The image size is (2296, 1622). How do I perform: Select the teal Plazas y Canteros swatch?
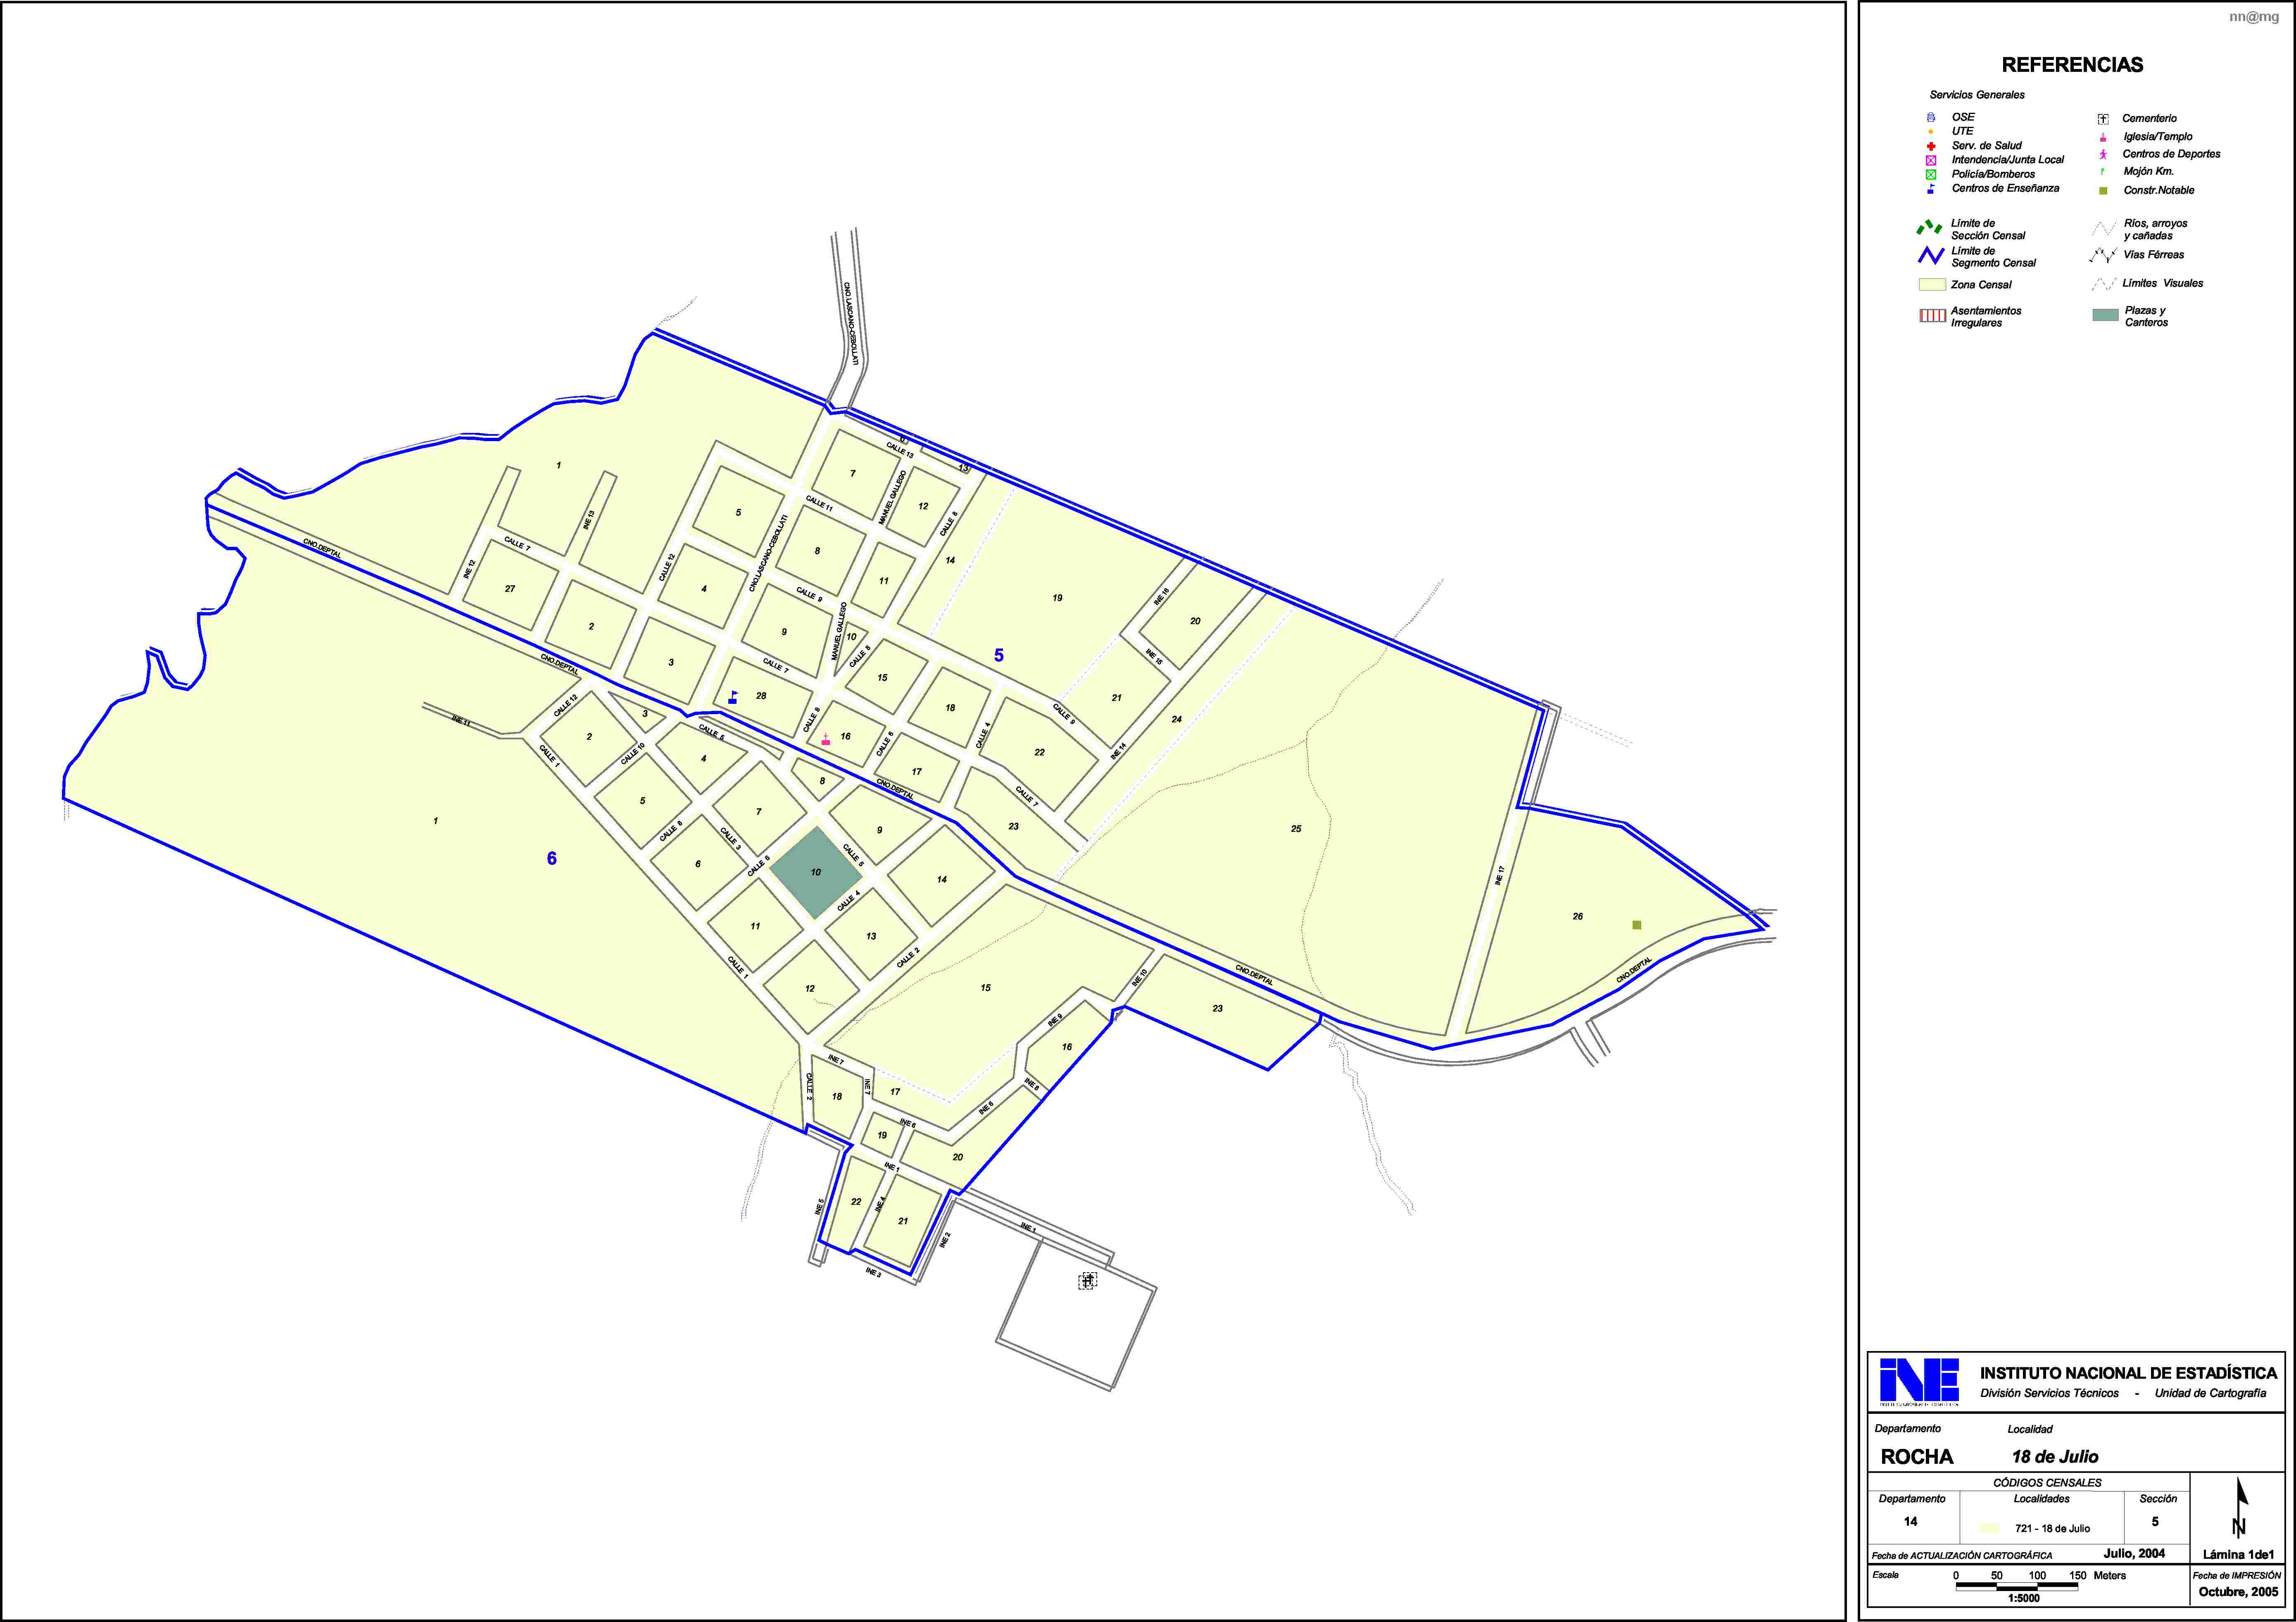coord(2105,315)
